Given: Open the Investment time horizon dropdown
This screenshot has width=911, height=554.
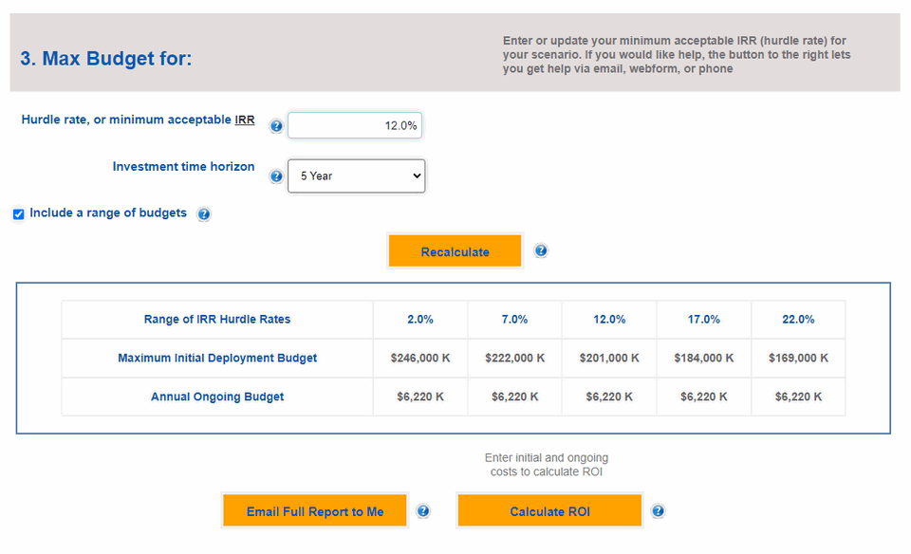Looking at the screenshot, I should coord(356,175).
